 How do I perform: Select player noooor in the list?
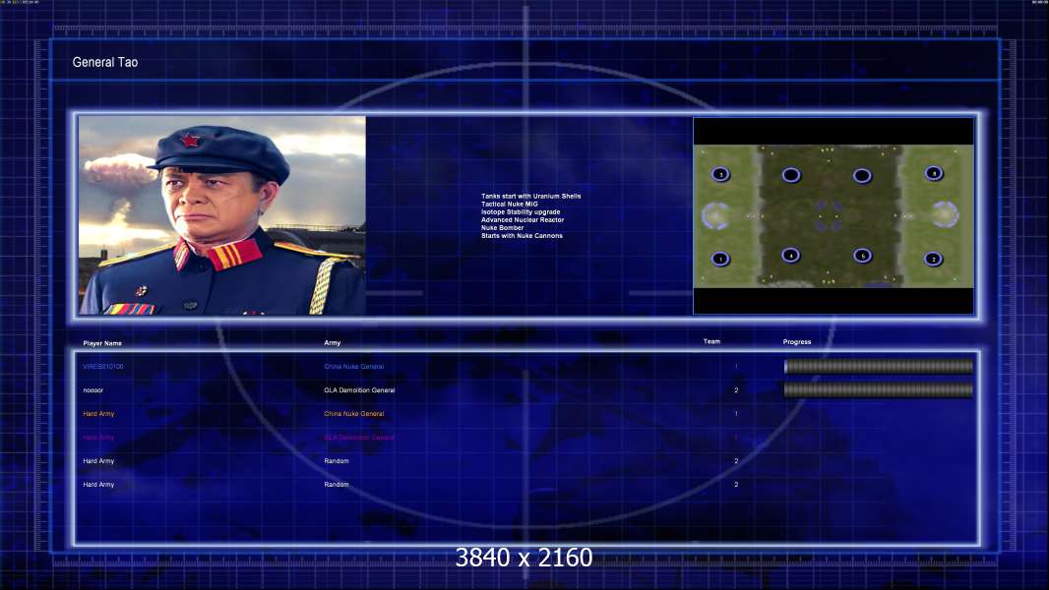[x=93, y=390]
